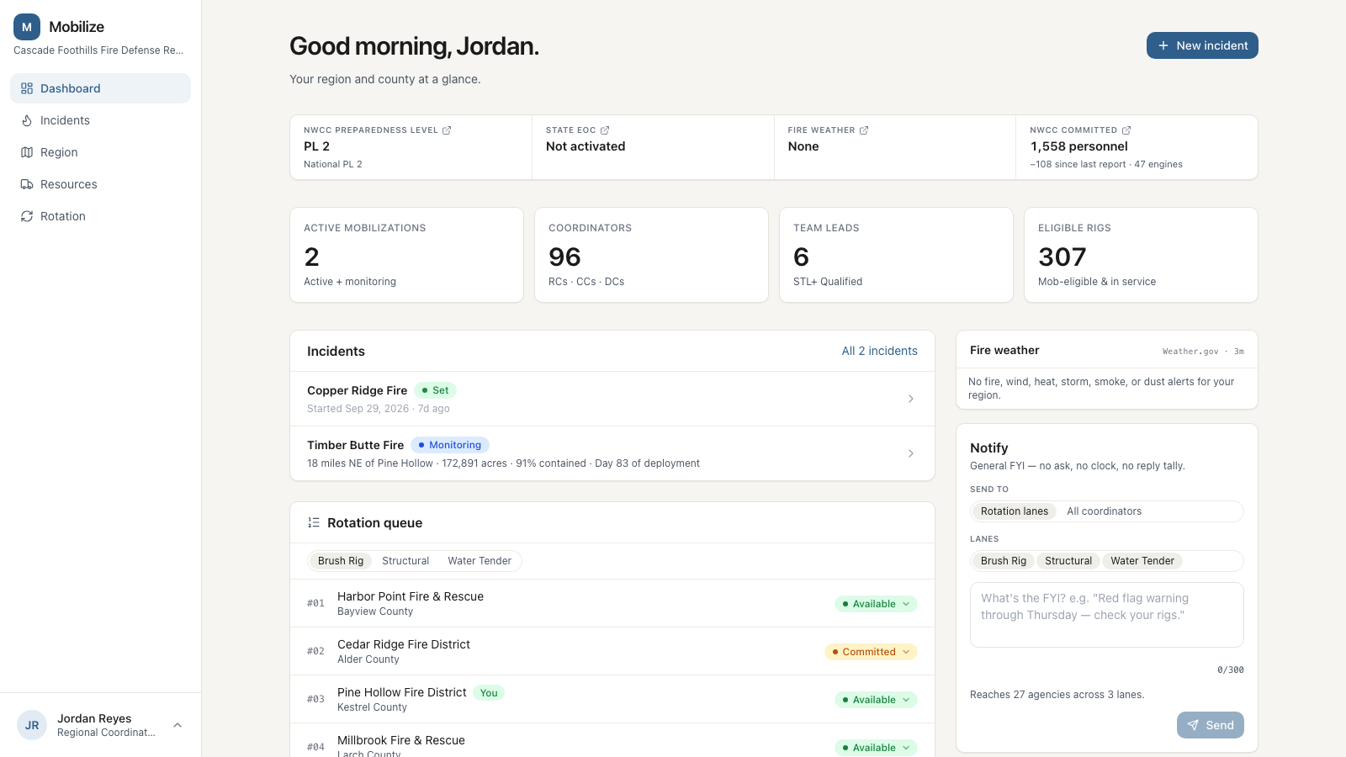The width and height of the screenshot is (1346, 757).
Task: Open State EOC external link icon
Action: point(605,130)
